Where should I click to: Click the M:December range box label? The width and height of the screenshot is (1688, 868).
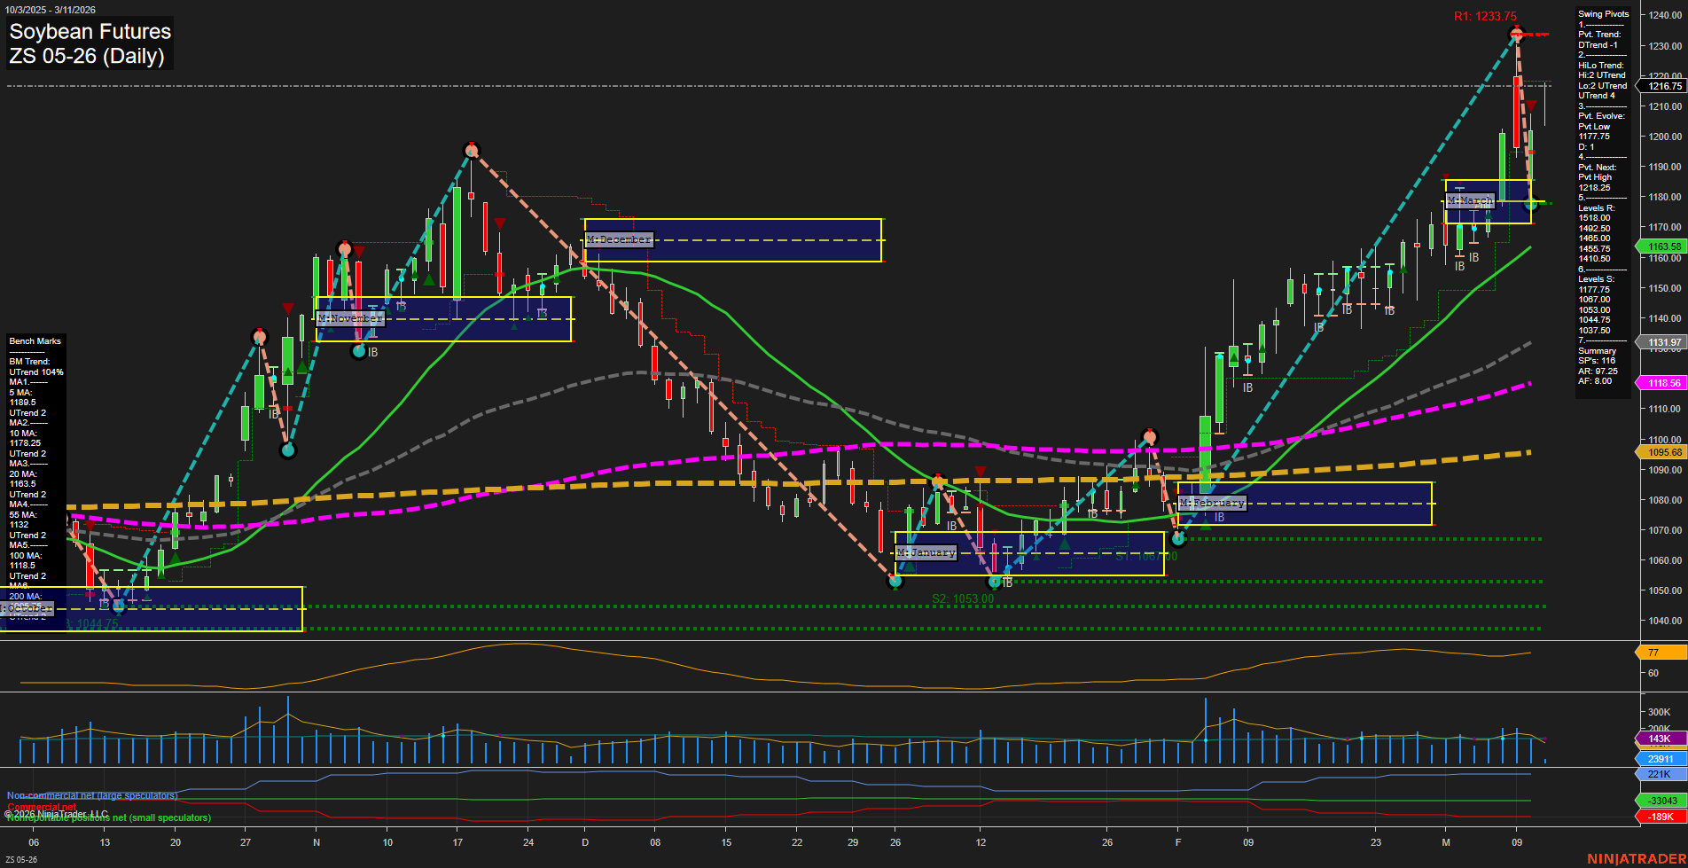(618, 239)
